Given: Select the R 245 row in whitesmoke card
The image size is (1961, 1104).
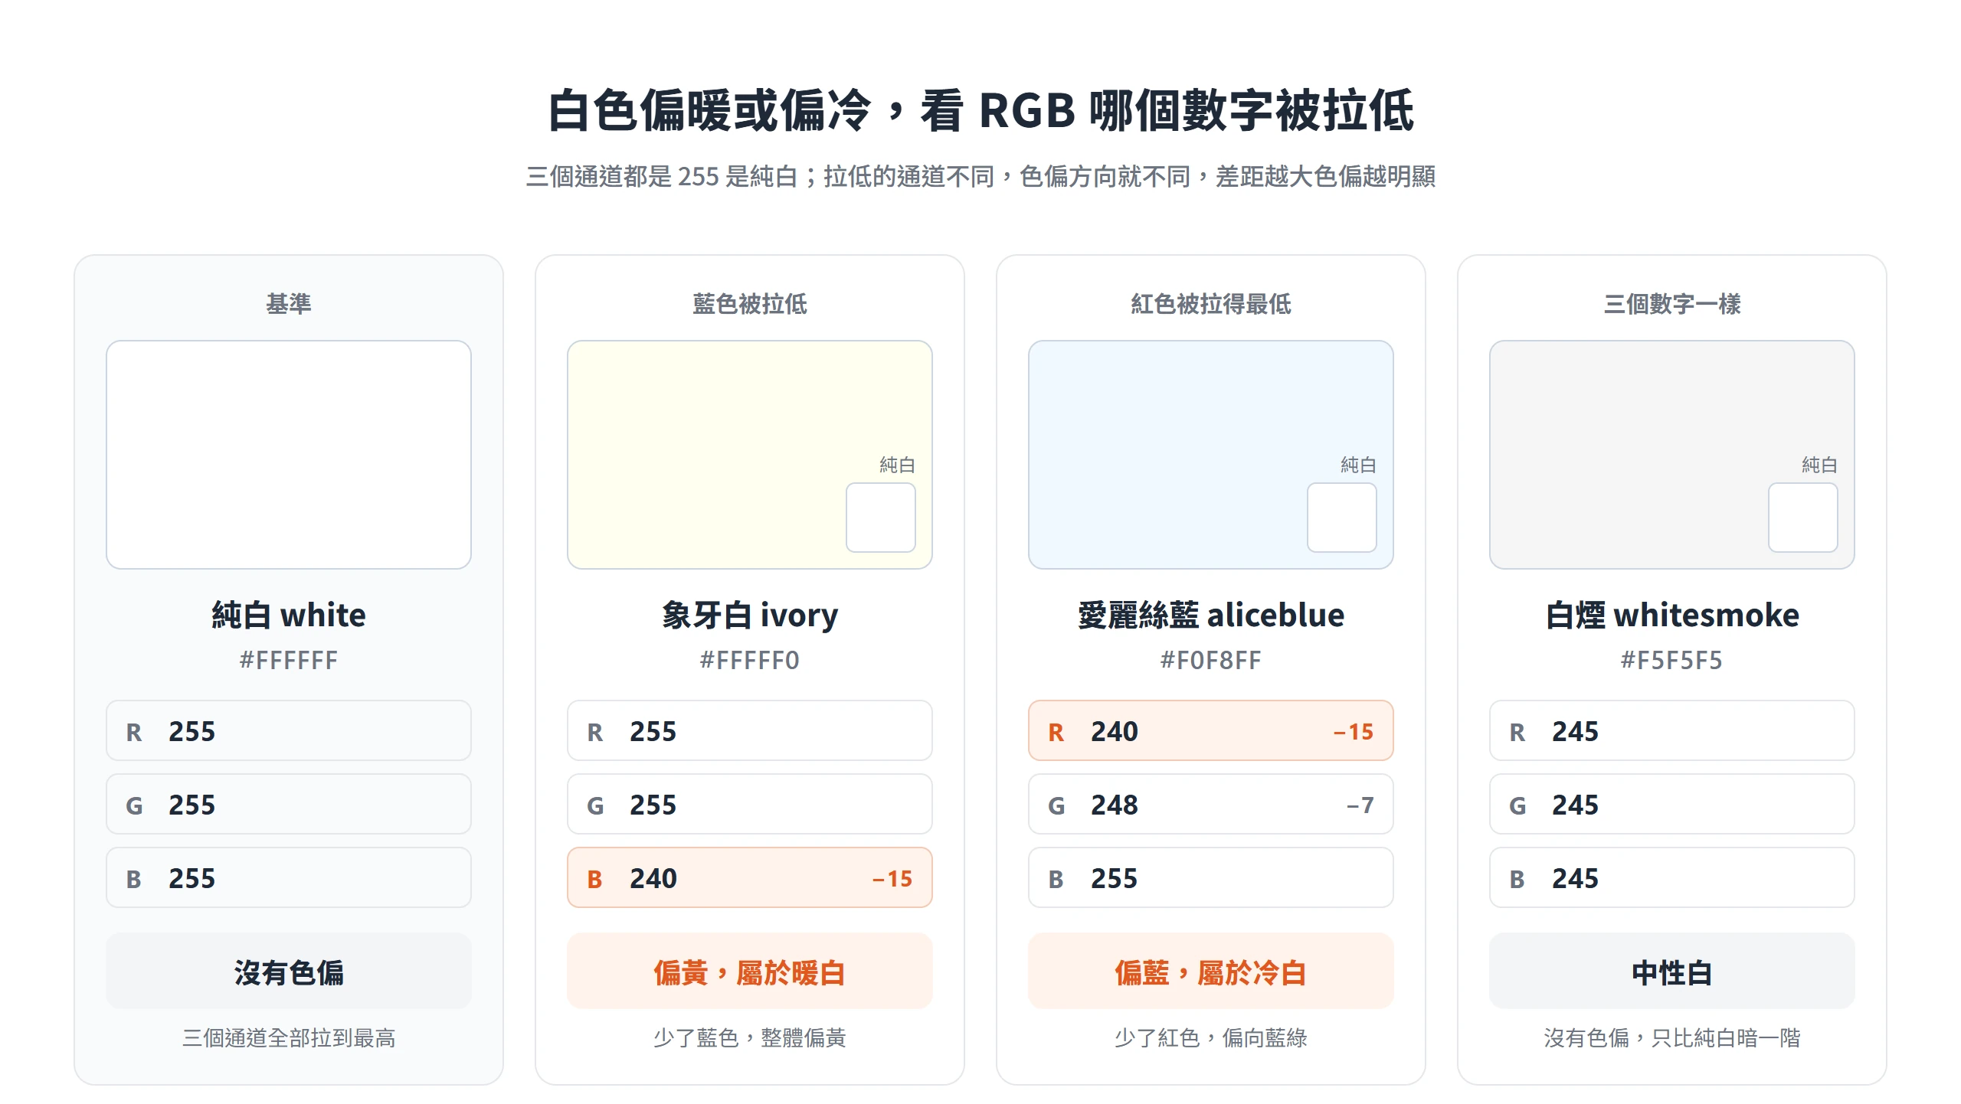Looking at the screenshot, I should coord(1672,730).
